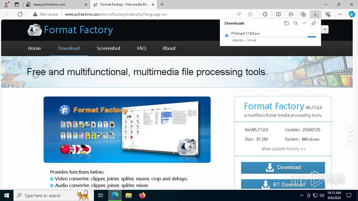Screen dimensions: 358x201
Task: Open More options in Downloads panel
Action: tap(305, 23)
